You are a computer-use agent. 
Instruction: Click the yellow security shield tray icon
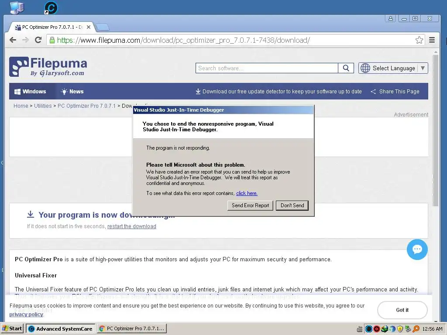[400, 329]
